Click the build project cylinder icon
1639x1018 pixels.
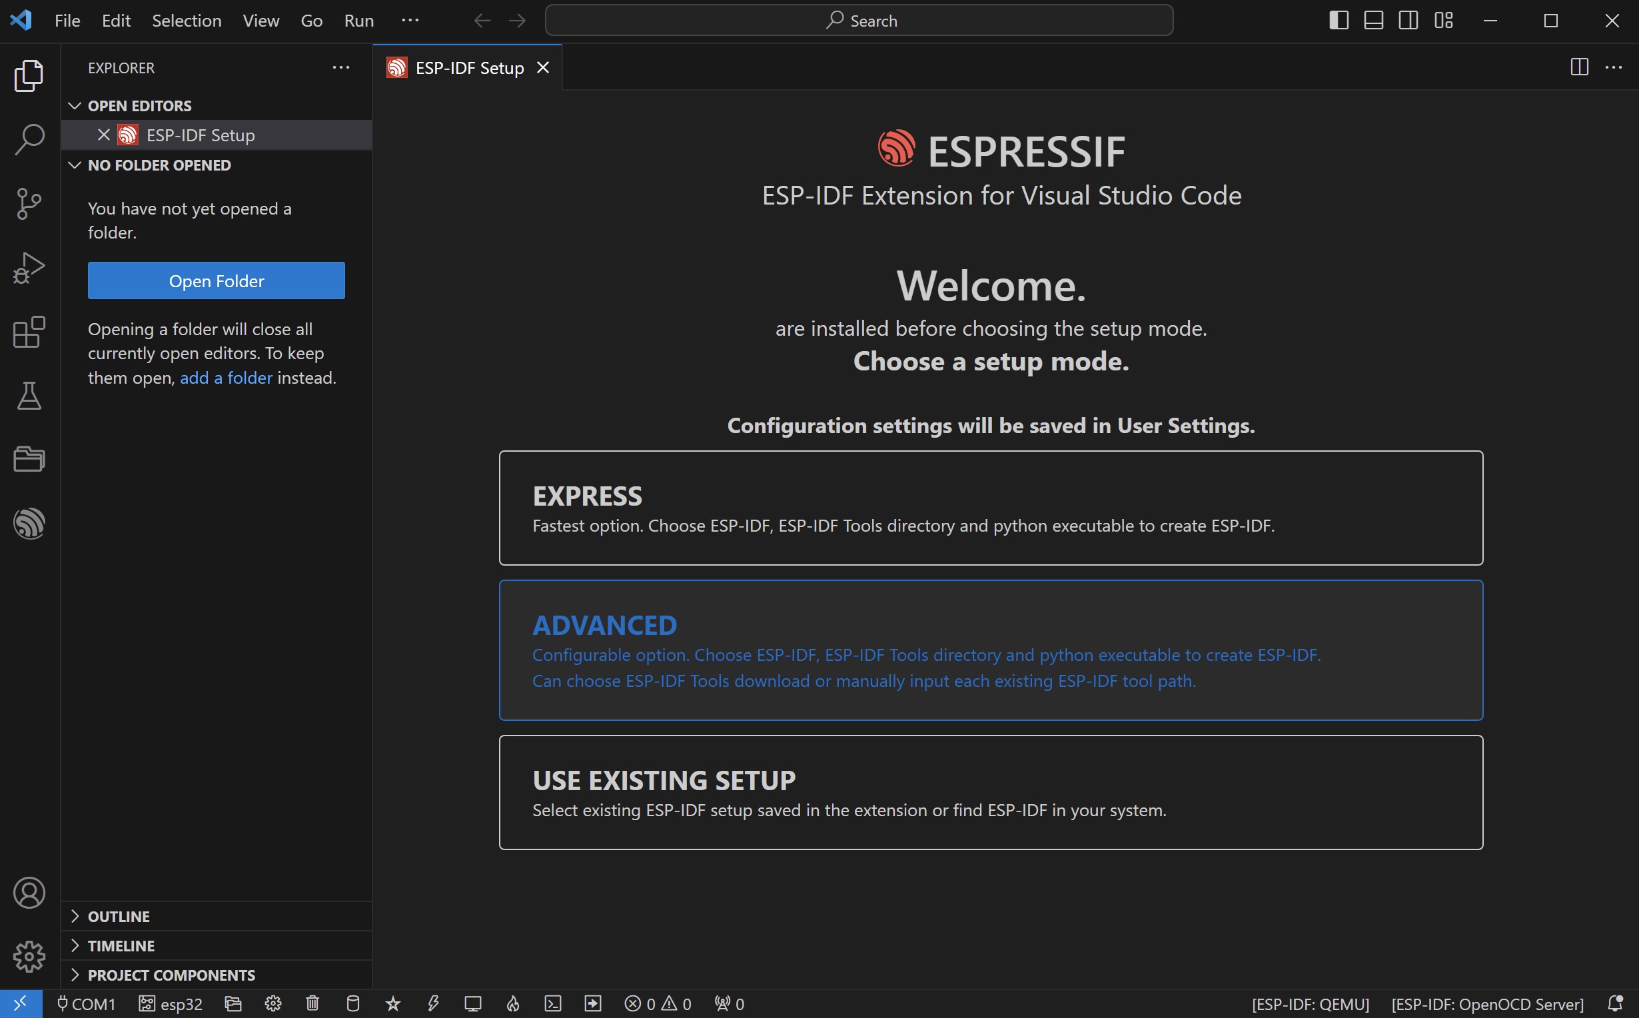(352, 1004)
